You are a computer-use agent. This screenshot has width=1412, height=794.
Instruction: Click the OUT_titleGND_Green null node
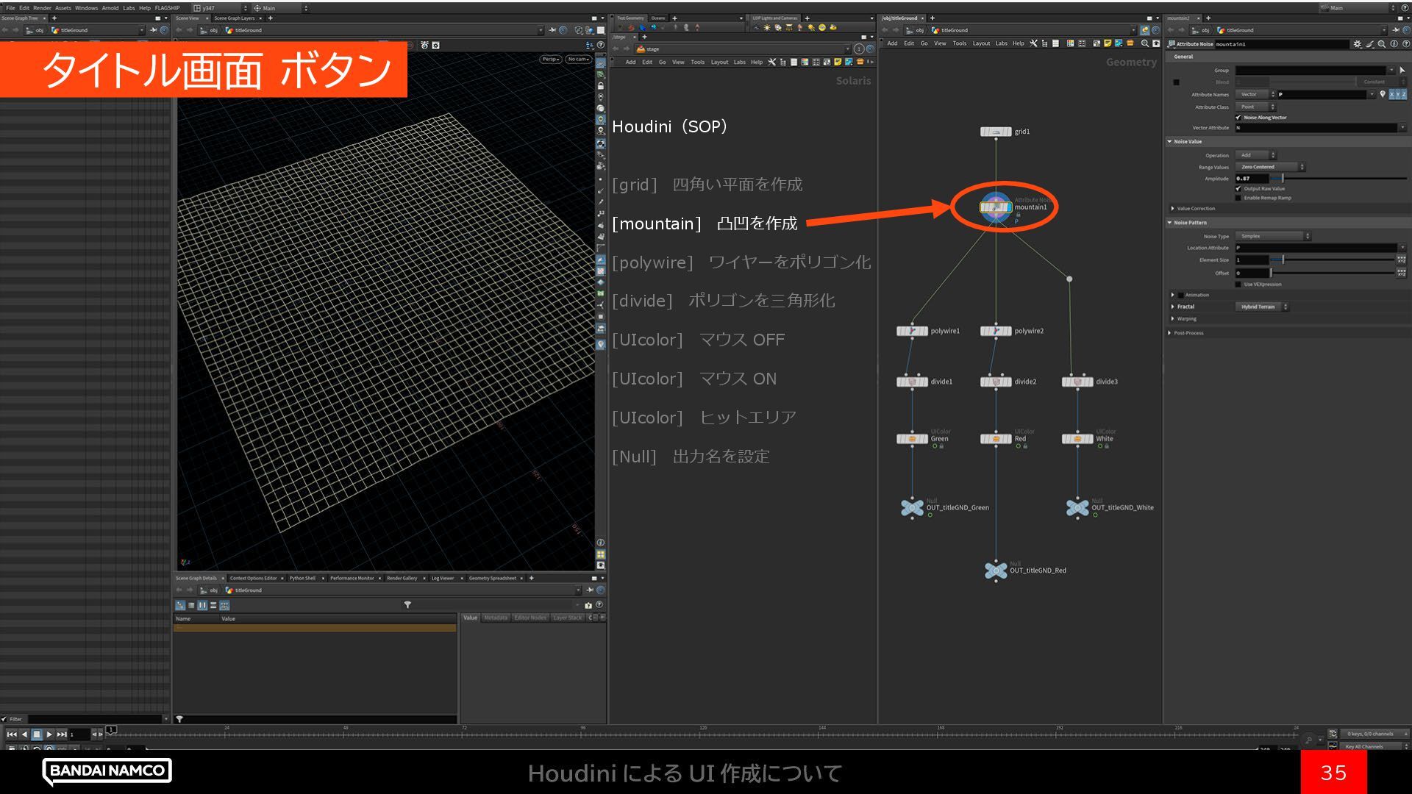[x=913, y=507]
